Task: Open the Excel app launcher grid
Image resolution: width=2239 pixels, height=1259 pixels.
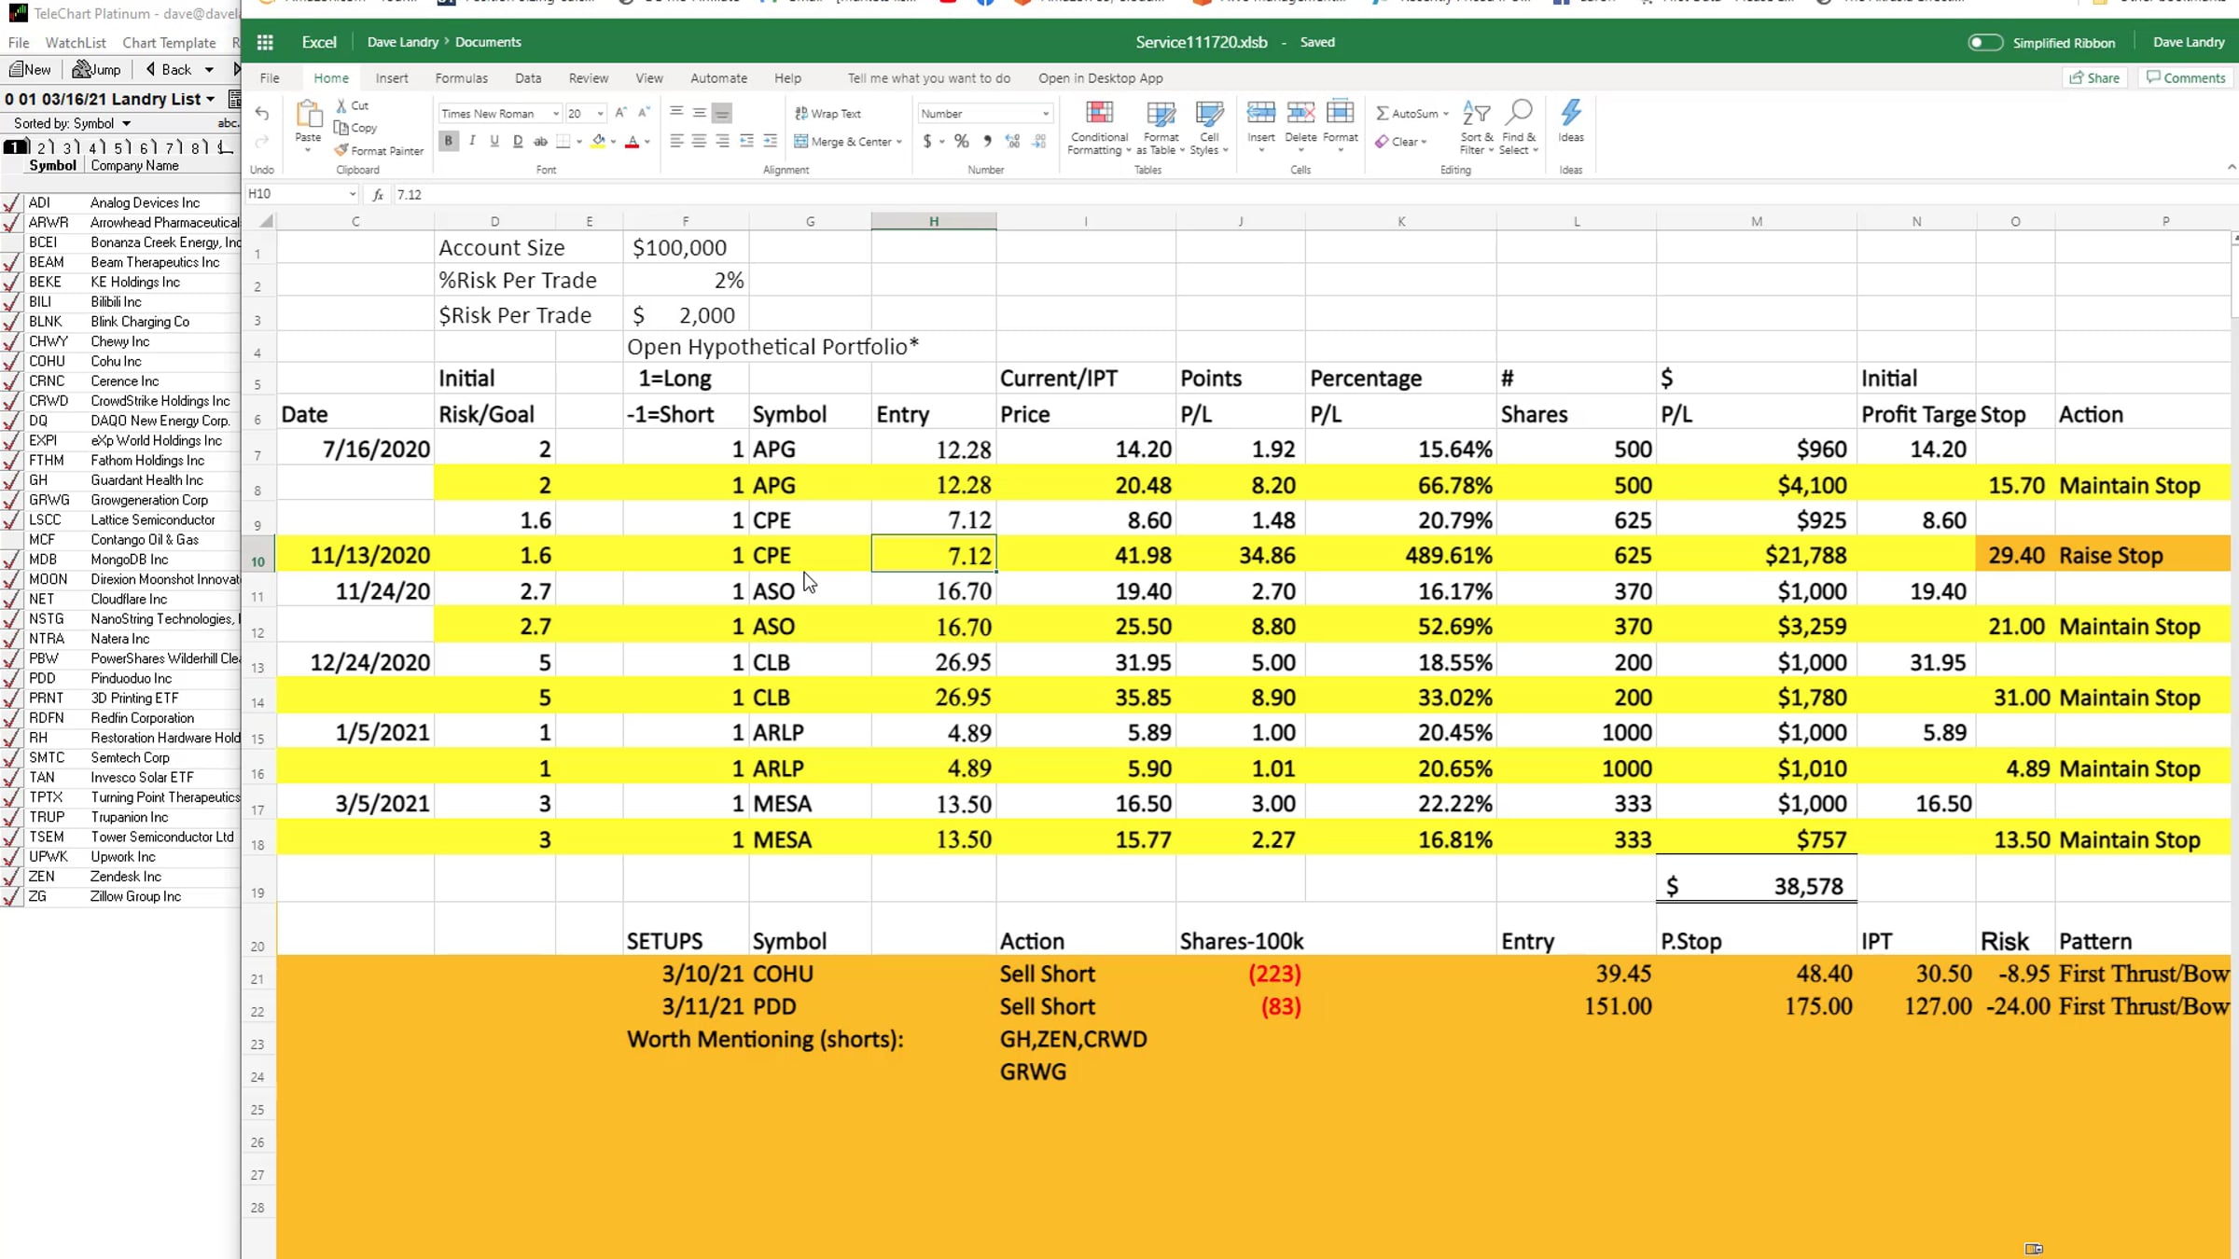Action: 265,42
